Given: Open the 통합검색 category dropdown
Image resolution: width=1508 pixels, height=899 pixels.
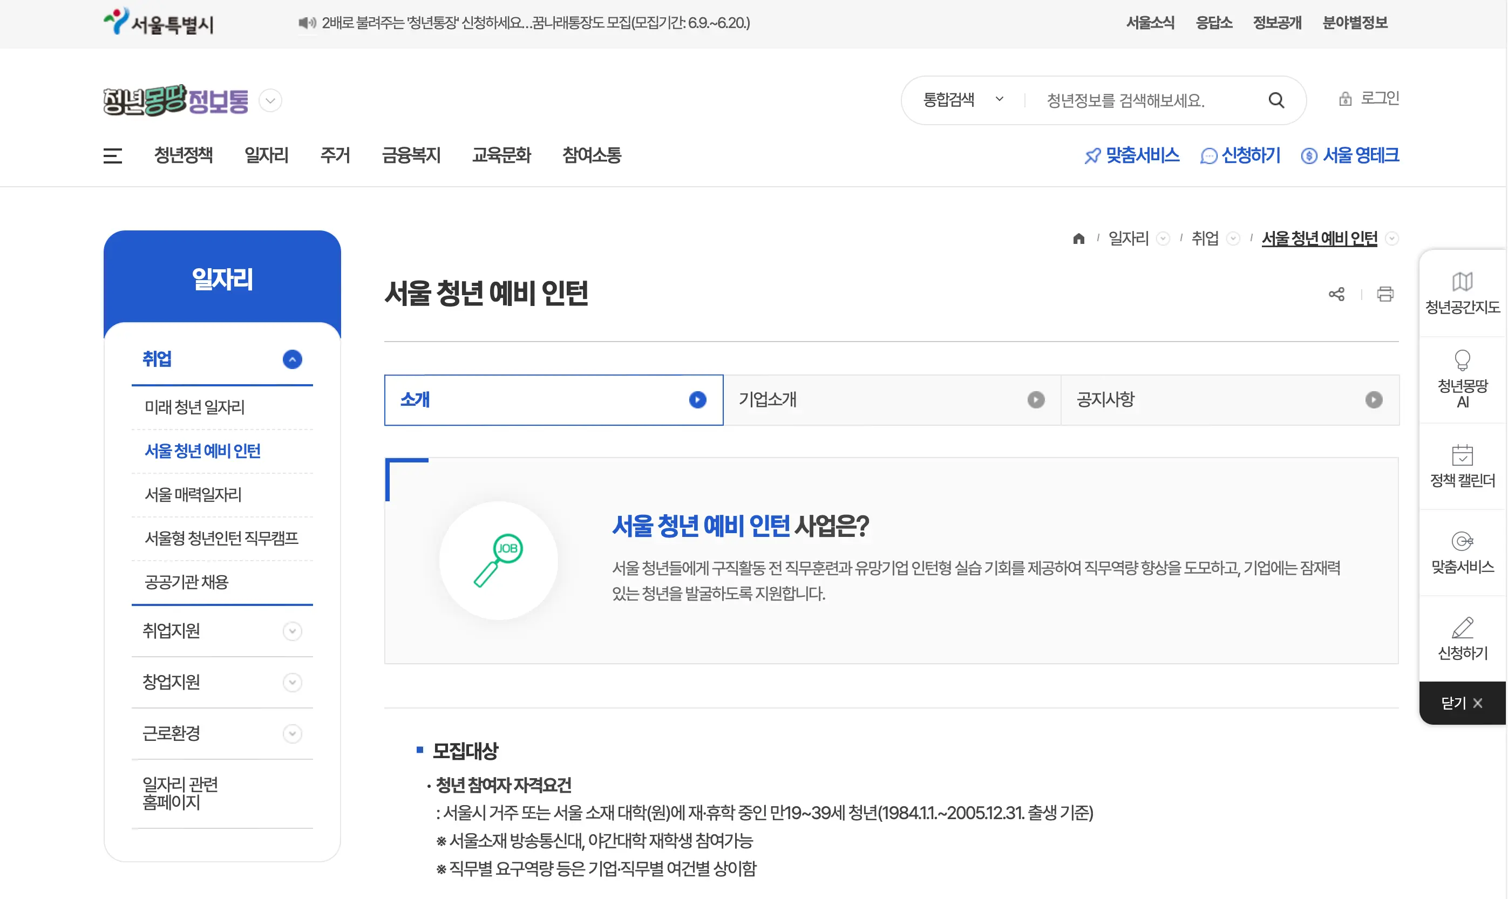Looking at the screenshot, I should point(963,100).
